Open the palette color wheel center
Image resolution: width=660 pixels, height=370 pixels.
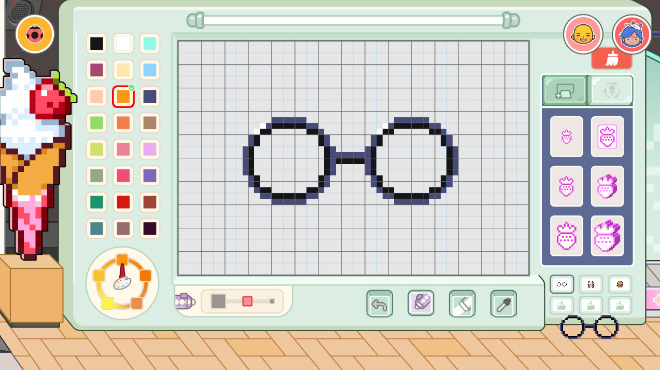[x=122, y=283]
